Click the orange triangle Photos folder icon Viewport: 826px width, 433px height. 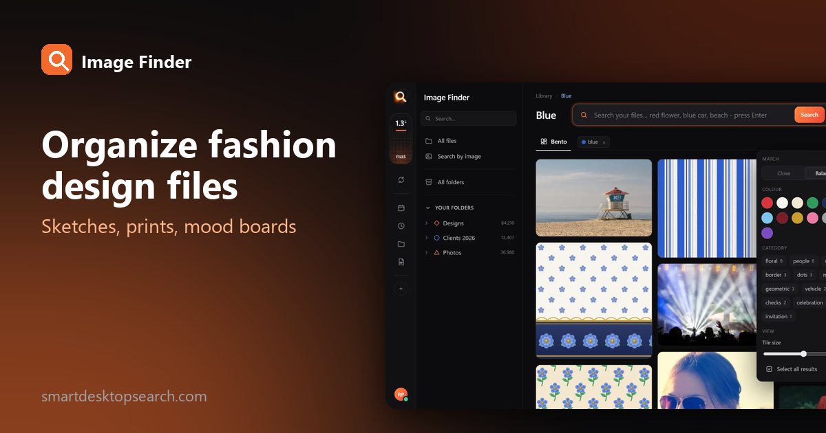click(x=436, y=253)
